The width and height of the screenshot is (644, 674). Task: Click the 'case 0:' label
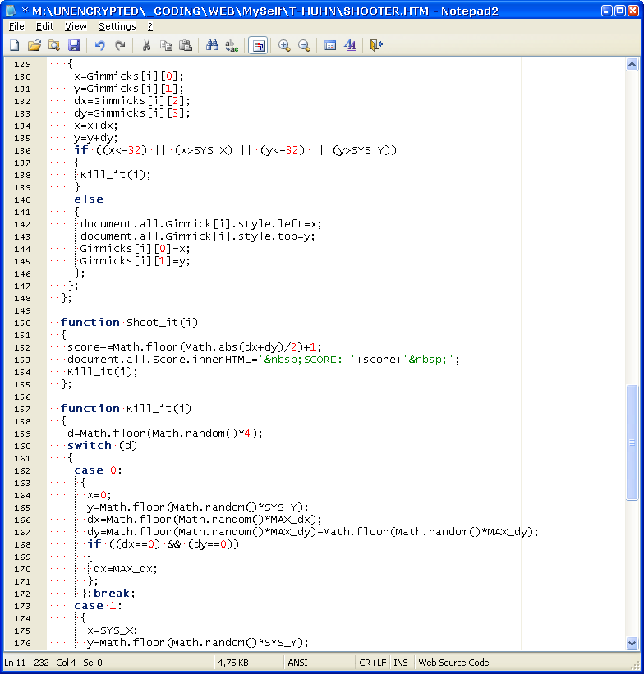(x=98, y=470)
